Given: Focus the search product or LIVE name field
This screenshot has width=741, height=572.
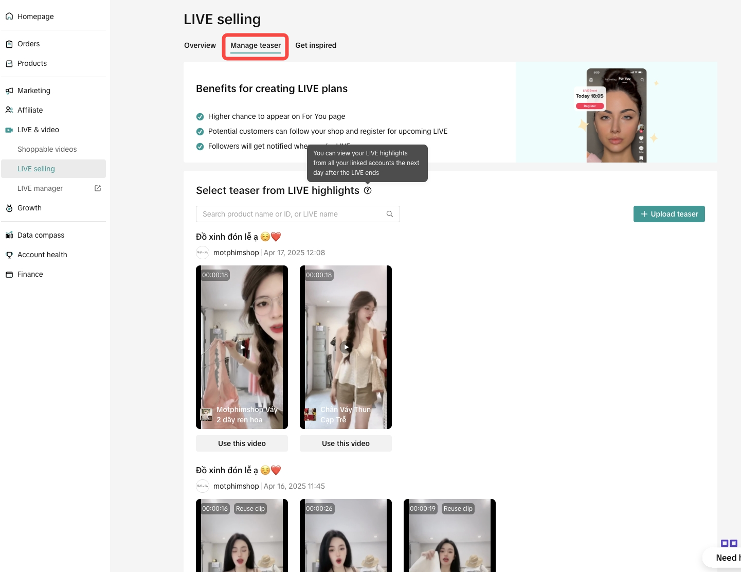Looking at the screenshot, I should (298, 214).
